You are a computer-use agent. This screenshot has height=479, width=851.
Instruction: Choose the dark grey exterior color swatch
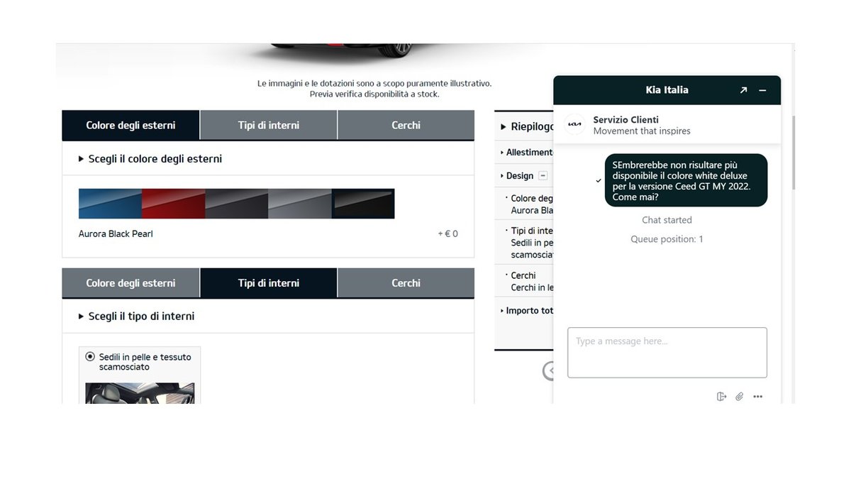(x=237, y=204)
